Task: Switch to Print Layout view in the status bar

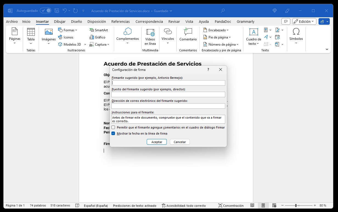Action: [263, 205]
